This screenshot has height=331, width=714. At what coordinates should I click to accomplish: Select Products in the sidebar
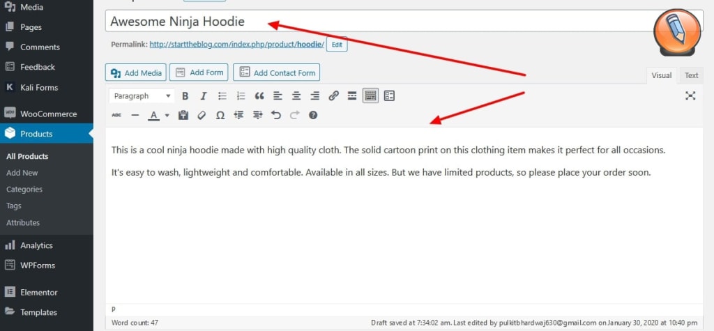[47, 134]
